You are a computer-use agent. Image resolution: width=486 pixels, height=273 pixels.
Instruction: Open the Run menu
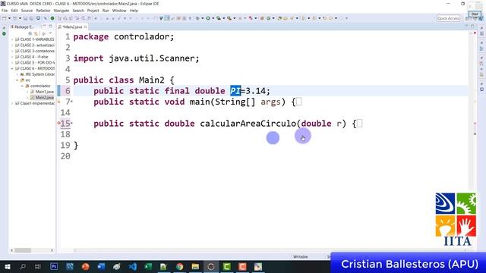click(106, 11)
